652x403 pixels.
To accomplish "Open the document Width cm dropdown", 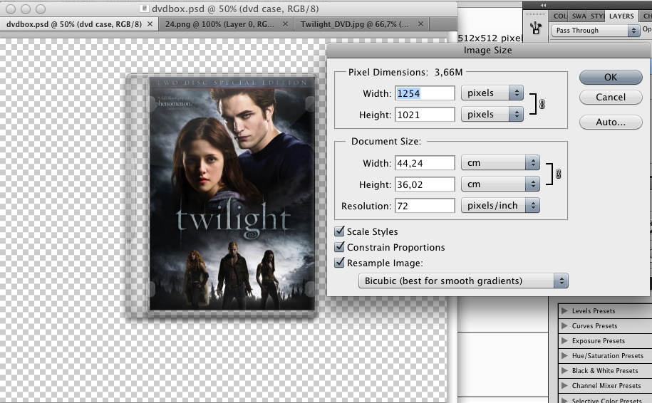I will [x=500, y=163].
